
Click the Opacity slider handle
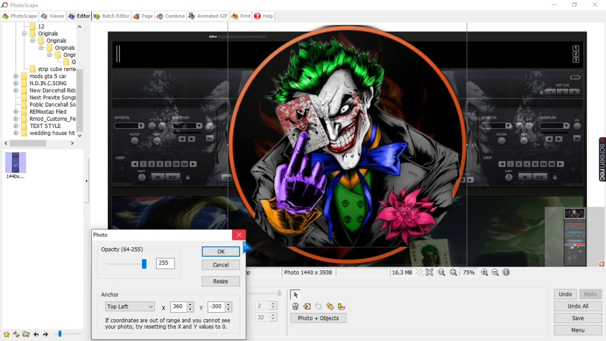pos(144,264)
